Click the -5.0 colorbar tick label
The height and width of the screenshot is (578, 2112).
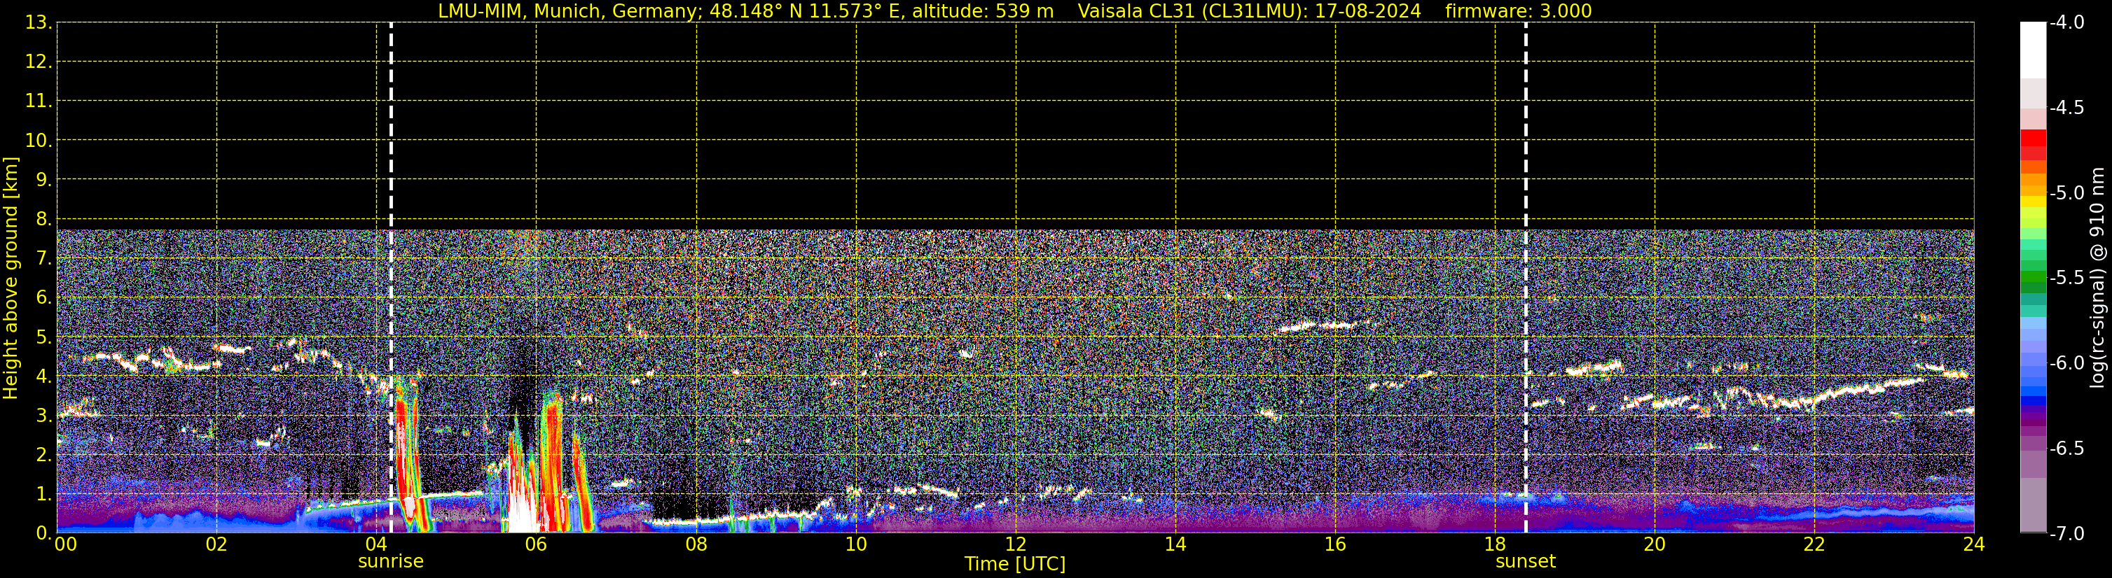tap(2066, 193)
